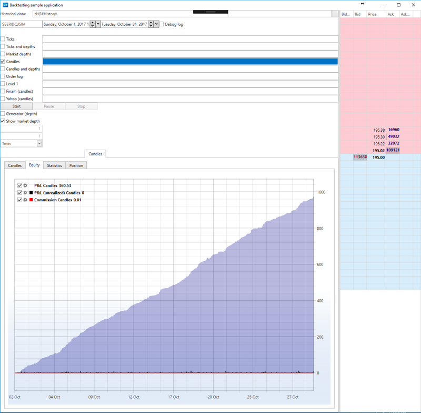Click the black P&L (unrealized) color swatch
Image resolution: width=421 pixels, height=413 pixels.
(x=31, y=193)
